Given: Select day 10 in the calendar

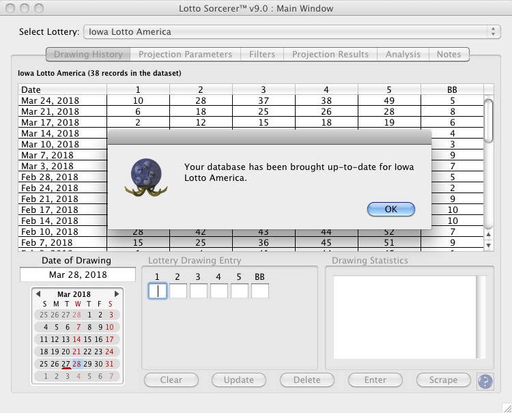Looking at the screenshot, I should 109,327.
